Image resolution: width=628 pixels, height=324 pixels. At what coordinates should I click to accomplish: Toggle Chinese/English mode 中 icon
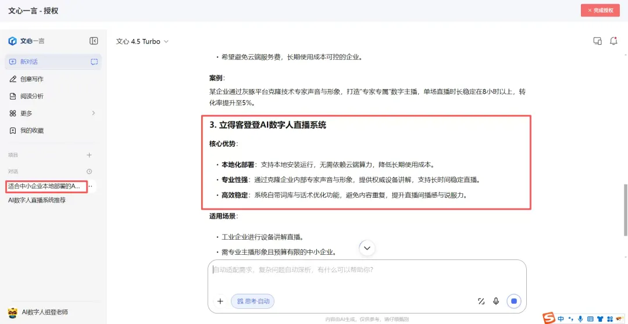click(561, 319)
